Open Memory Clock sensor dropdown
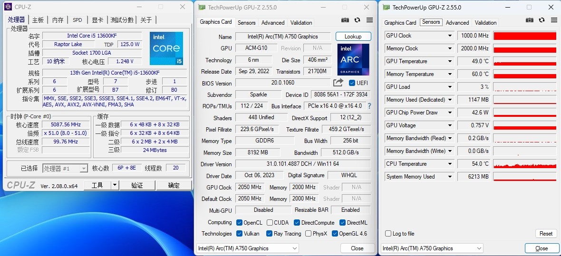 (450, 48)
